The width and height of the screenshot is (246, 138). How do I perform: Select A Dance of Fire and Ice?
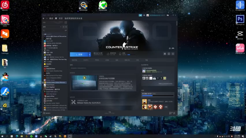pyautogui.click(x=55, y=36)
